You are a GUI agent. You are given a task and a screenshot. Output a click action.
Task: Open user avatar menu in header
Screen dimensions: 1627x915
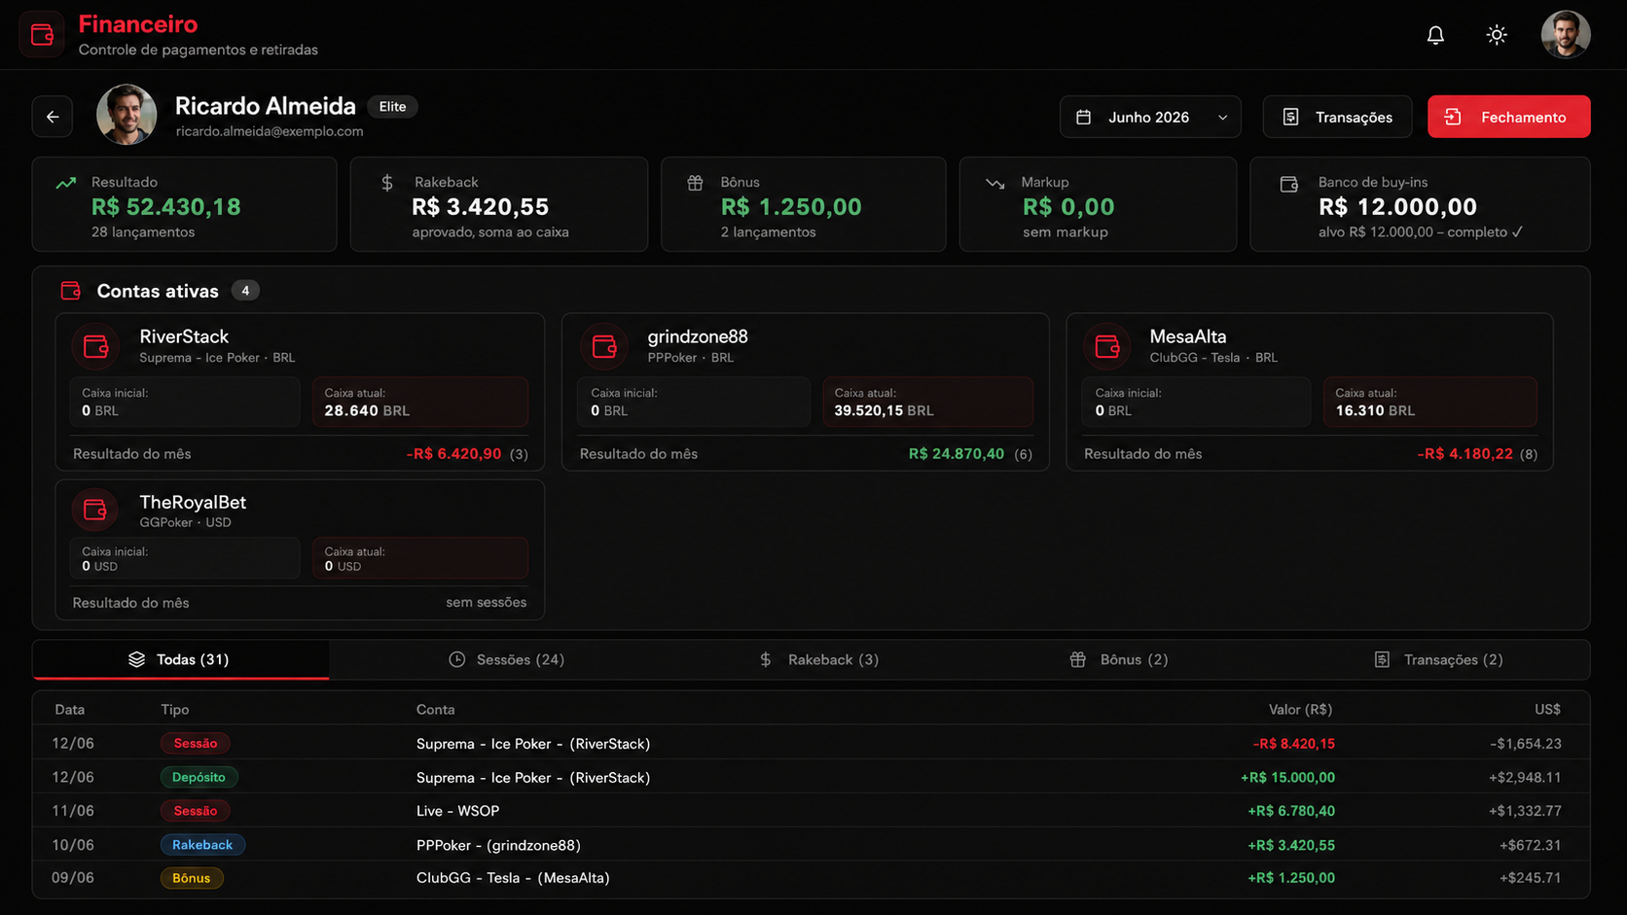tap(1566, 35)
